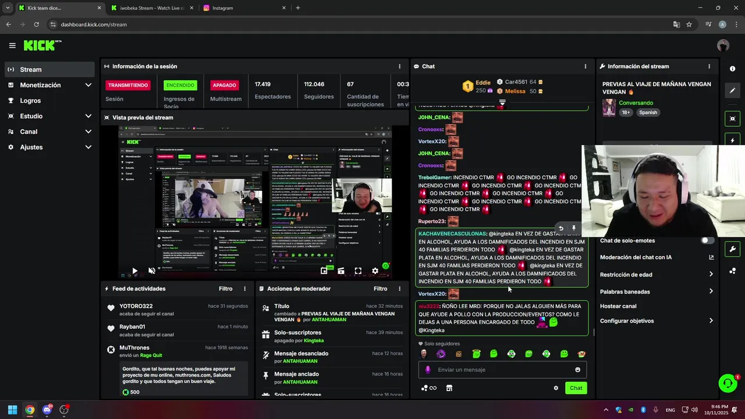Click Kingteka link in Solo-suscriptores action
Screen dimensions: 745x419
point(314,340)
